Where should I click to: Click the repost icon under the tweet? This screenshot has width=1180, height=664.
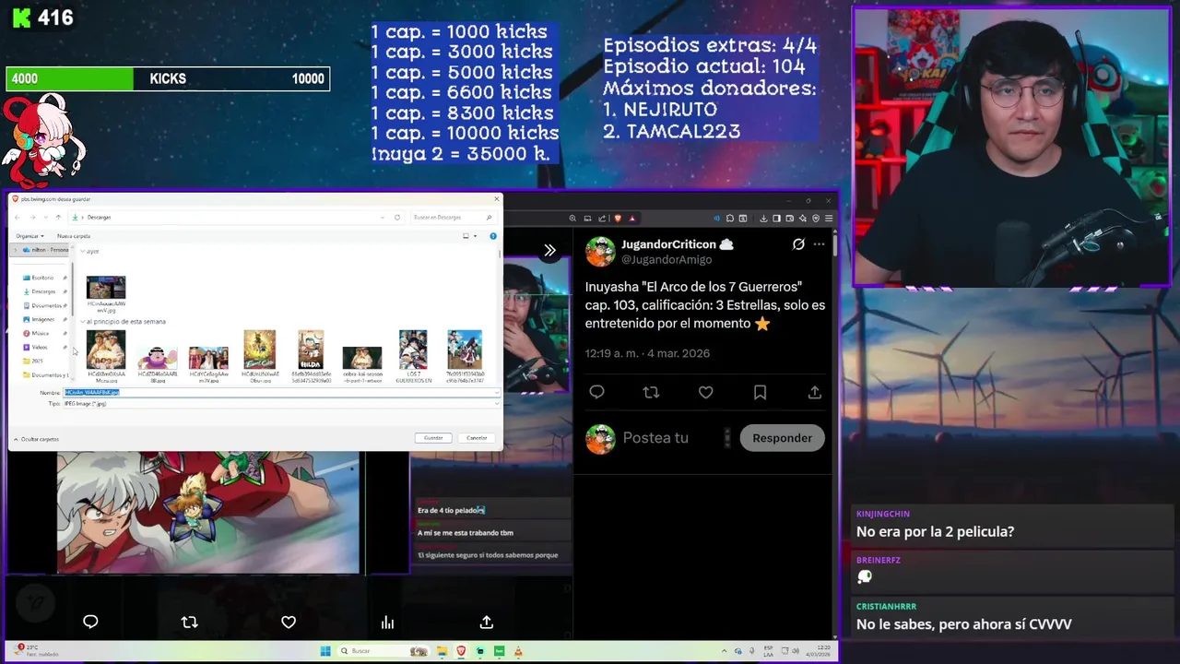[651, 392]
